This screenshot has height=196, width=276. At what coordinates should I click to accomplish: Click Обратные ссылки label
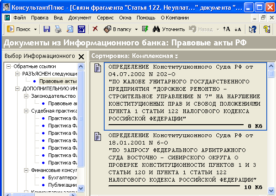tap(35, 66)
